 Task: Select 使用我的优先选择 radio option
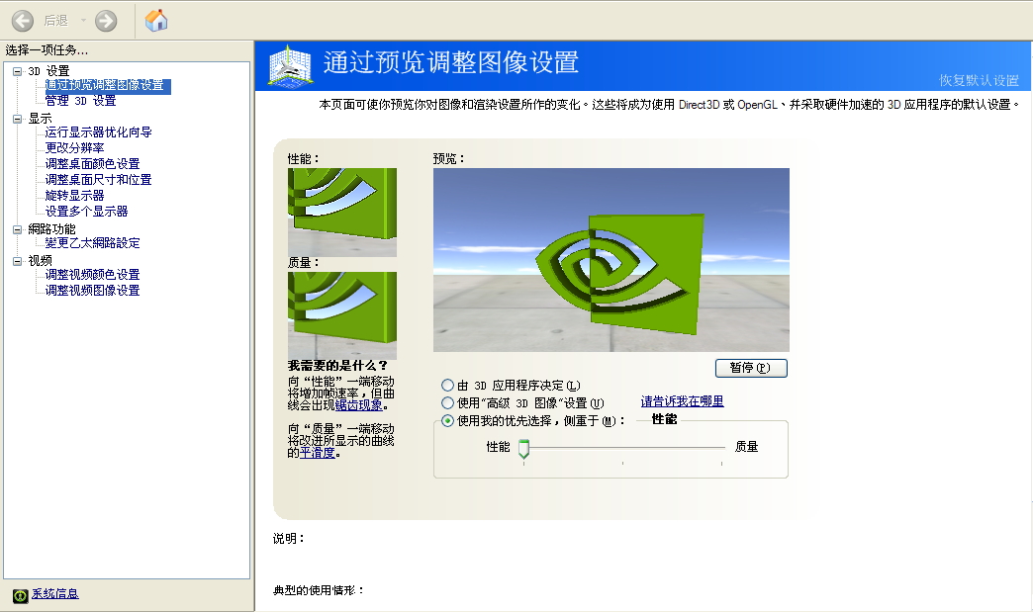coord(447,421)
